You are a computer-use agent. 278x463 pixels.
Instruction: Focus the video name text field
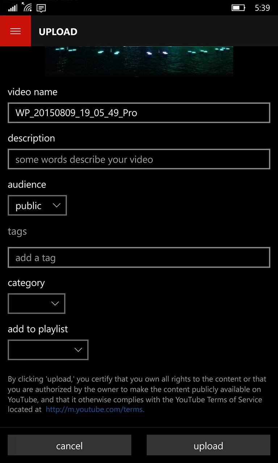coord(139,113)
